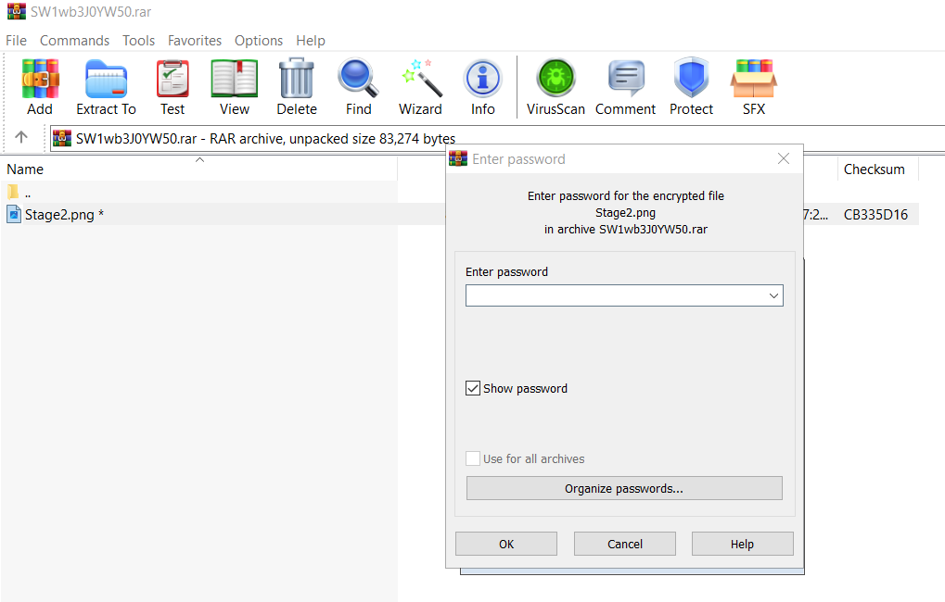Viewport: 945px width, 602px height.
Task: Click checksum value CB335D16
Action: pyautogui.click(x=875, y=214)
